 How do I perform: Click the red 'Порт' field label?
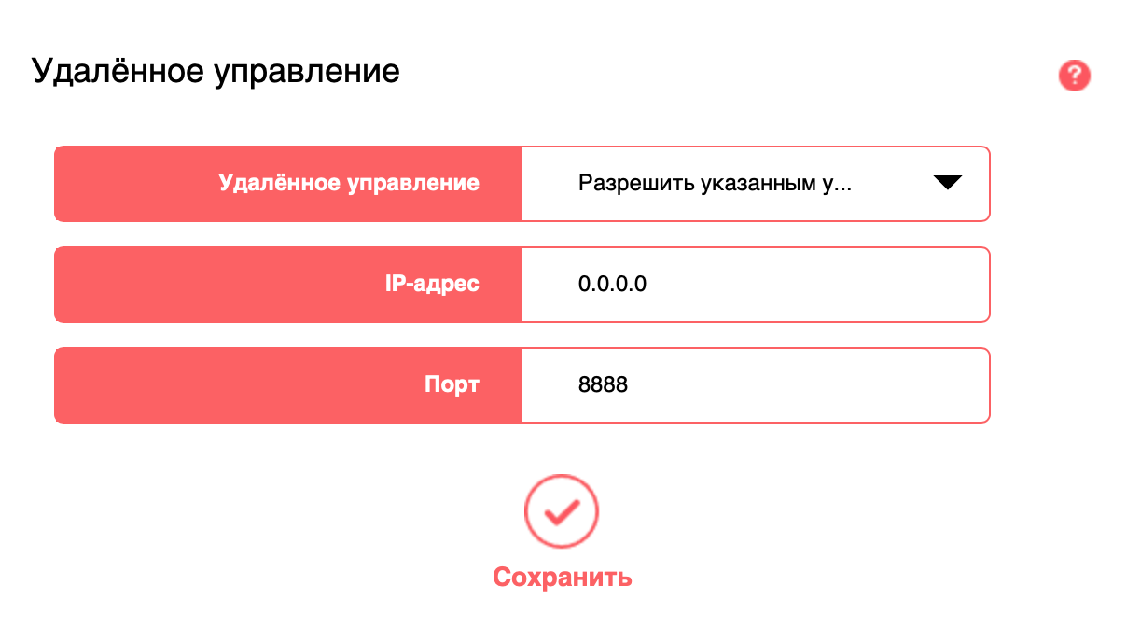[x=452, y=384]
